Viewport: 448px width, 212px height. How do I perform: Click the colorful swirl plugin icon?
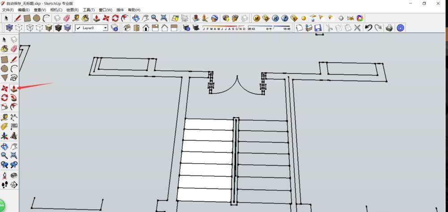click(x=360, y=18)
